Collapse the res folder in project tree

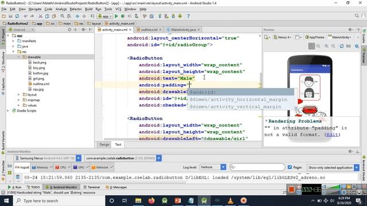[13, 51]
